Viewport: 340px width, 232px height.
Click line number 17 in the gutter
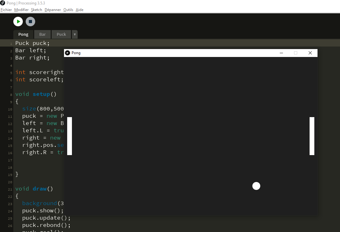pos(10,160)
